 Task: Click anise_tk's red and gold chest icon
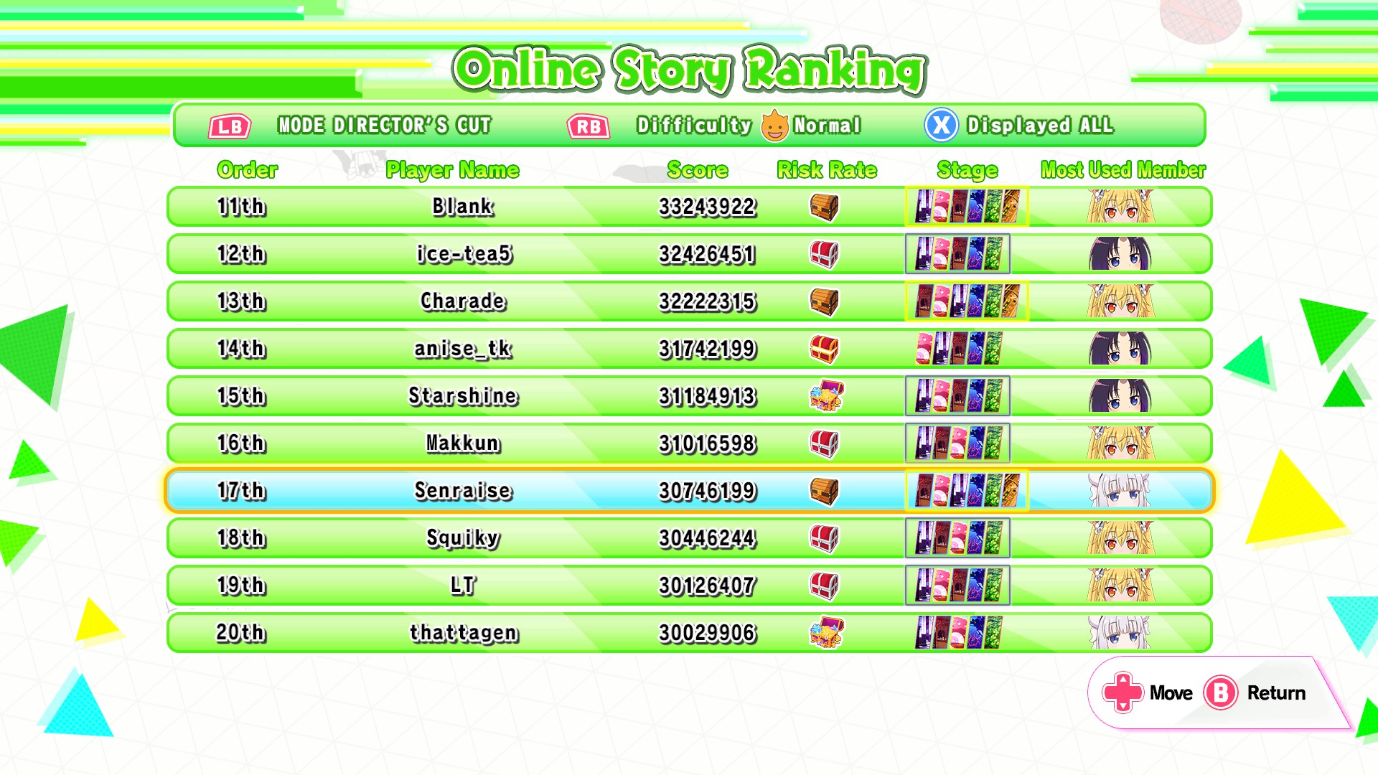click(x=825, y=349)
